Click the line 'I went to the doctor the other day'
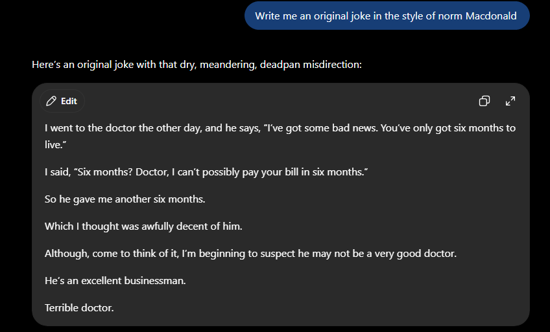This screenshot has width=550, height=332. [280, 128]
